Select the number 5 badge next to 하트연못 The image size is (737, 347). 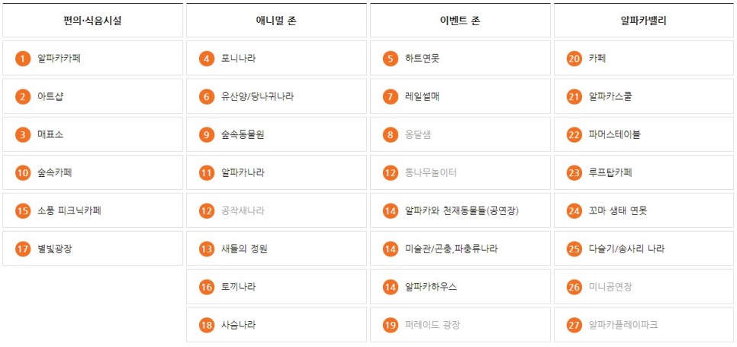[x=390, y=59]
